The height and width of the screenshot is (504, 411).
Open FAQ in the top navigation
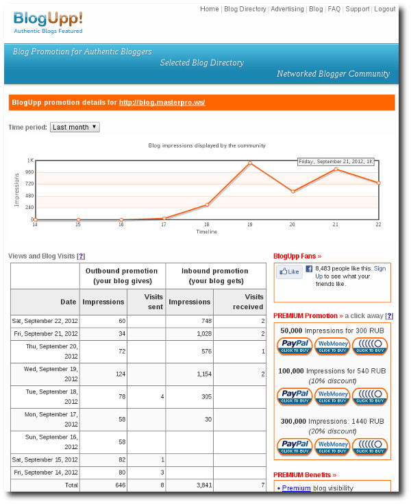point(334,9)
